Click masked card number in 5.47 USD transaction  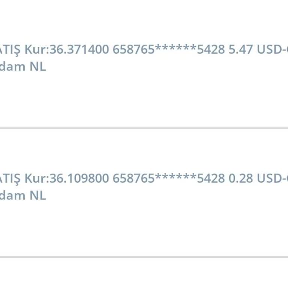pyautogui.click(x=169, y=49)
